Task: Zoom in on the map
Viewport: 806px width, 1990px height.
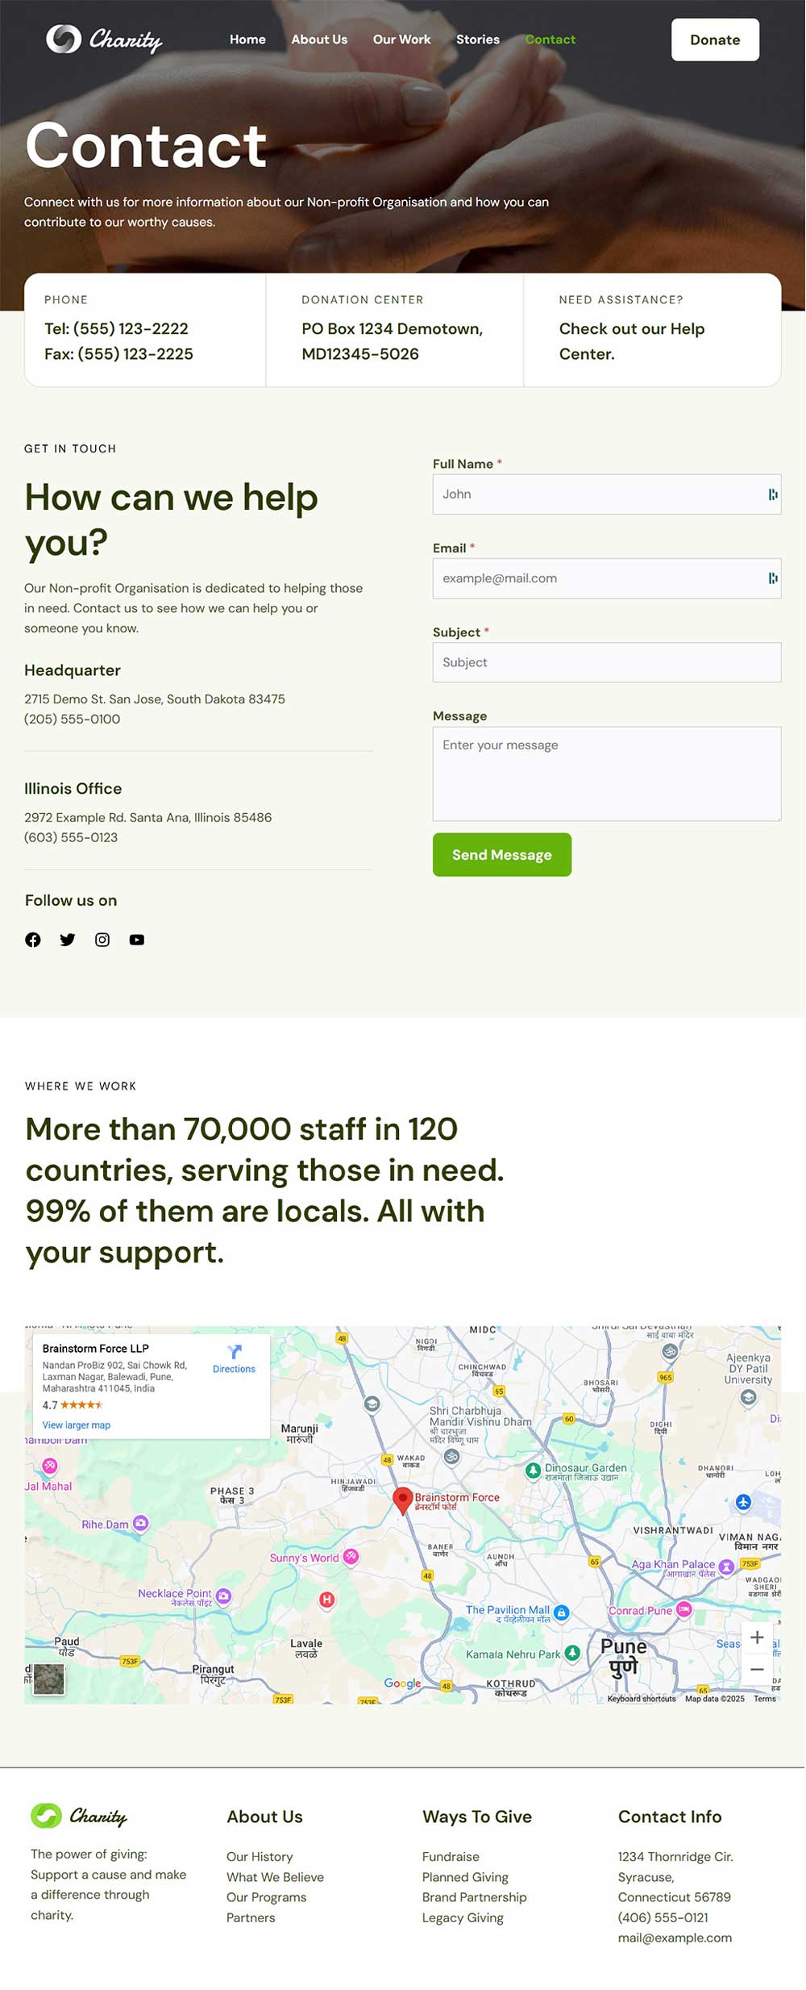Action: click(x=757, y=1637)
